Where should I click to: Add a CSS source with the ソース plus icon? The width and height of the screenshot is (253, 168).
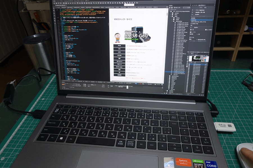click(x=193, y=10)
